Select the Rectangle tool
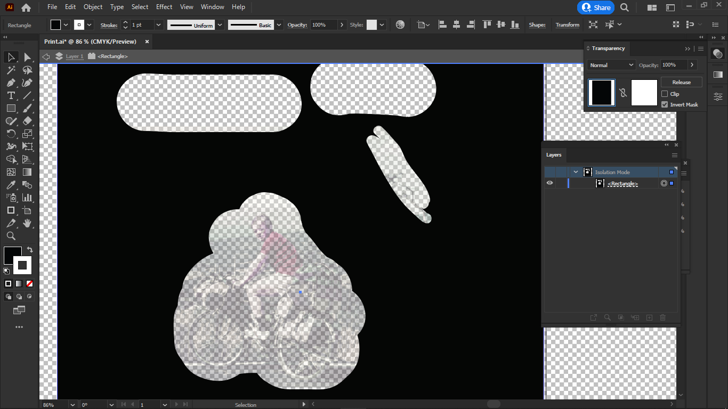 coord(11,108)
